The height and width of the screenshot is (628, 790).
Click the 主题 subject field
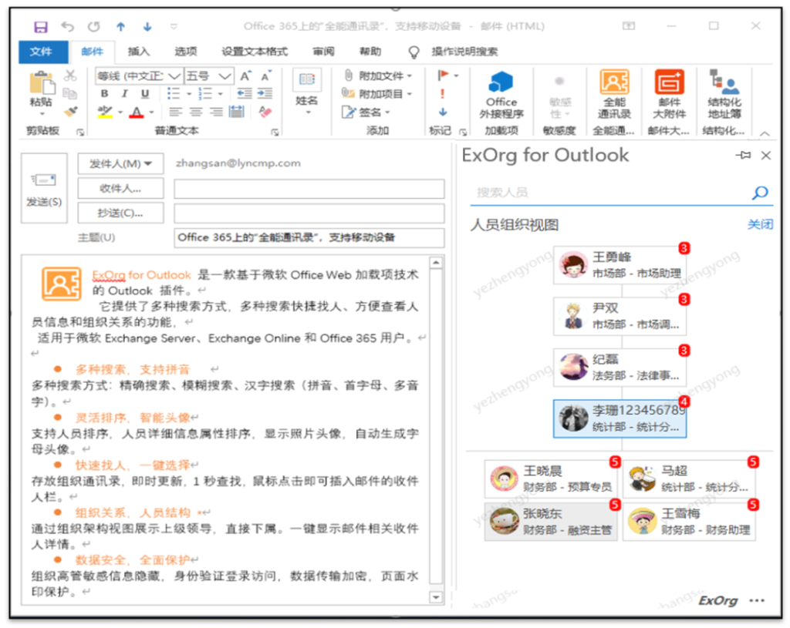tap(309, 237)
